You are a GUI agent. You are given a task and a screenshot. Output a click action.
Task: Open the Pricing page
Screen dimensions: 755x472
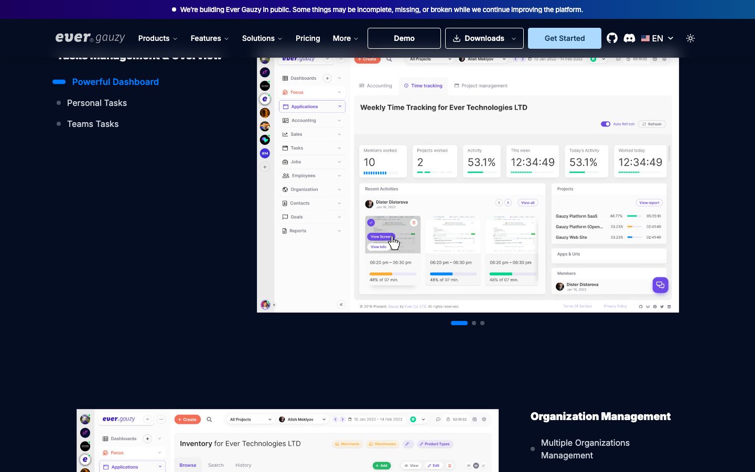pos(308,38)
